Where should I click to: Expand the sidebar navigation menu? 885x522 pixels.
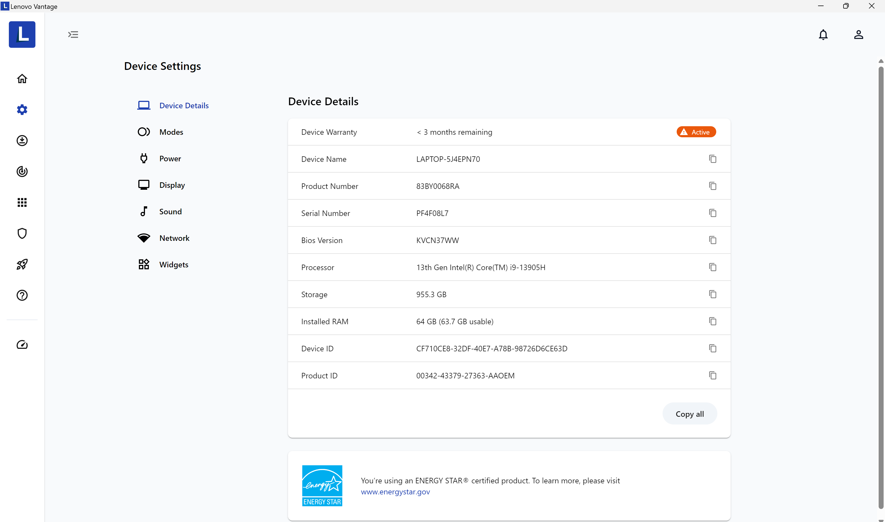coord(73,35)
